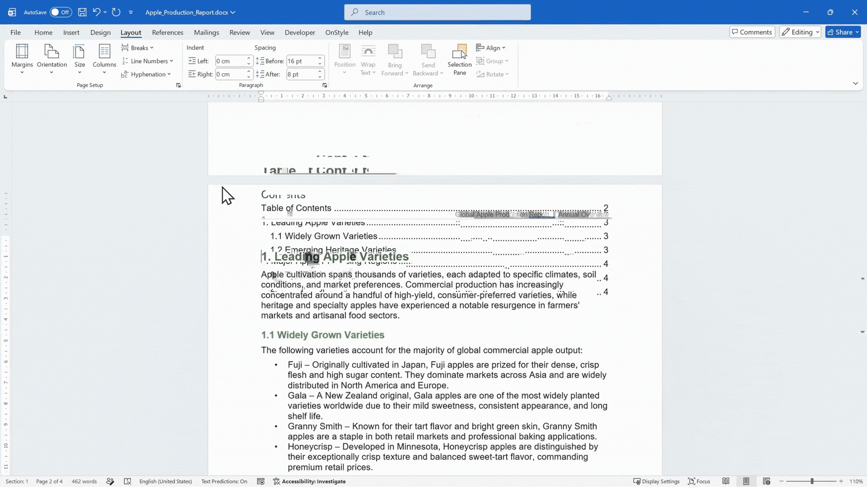The image size is (867, 487).
Task: Open the Selection Pane
Action: click(460, 59)
